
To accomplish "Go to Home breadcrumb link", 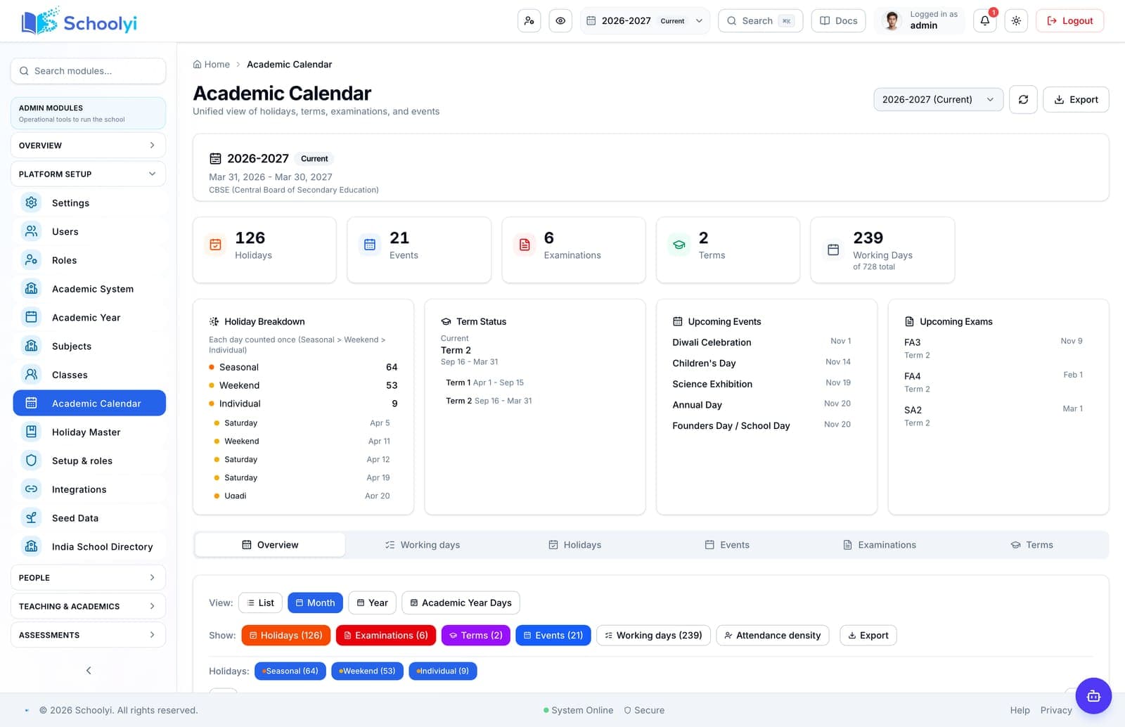I will tap(212, 65).
